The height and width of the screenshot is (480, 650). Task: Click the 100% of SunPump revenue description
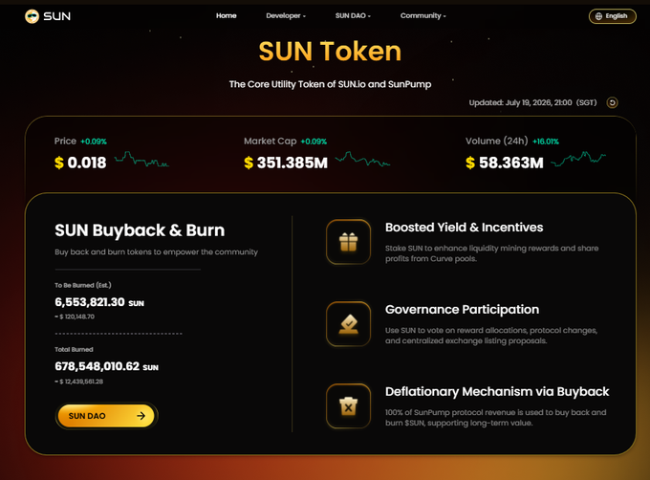(x=496, y=418)
